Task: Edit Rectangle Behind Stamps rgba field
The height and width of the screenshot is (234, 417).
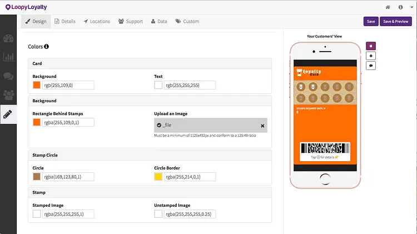Action: click(68, 122)
